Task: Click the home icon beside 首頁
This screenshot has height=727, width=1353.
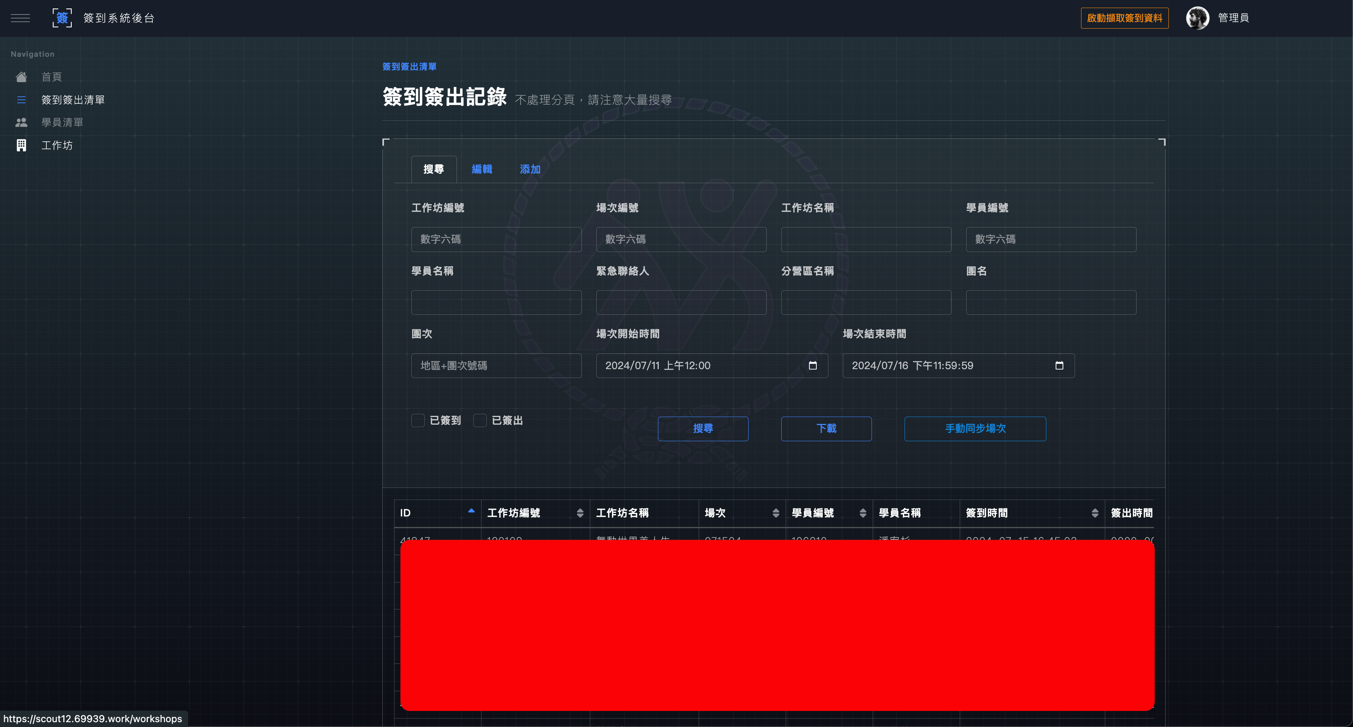Action: pos(21,77)
